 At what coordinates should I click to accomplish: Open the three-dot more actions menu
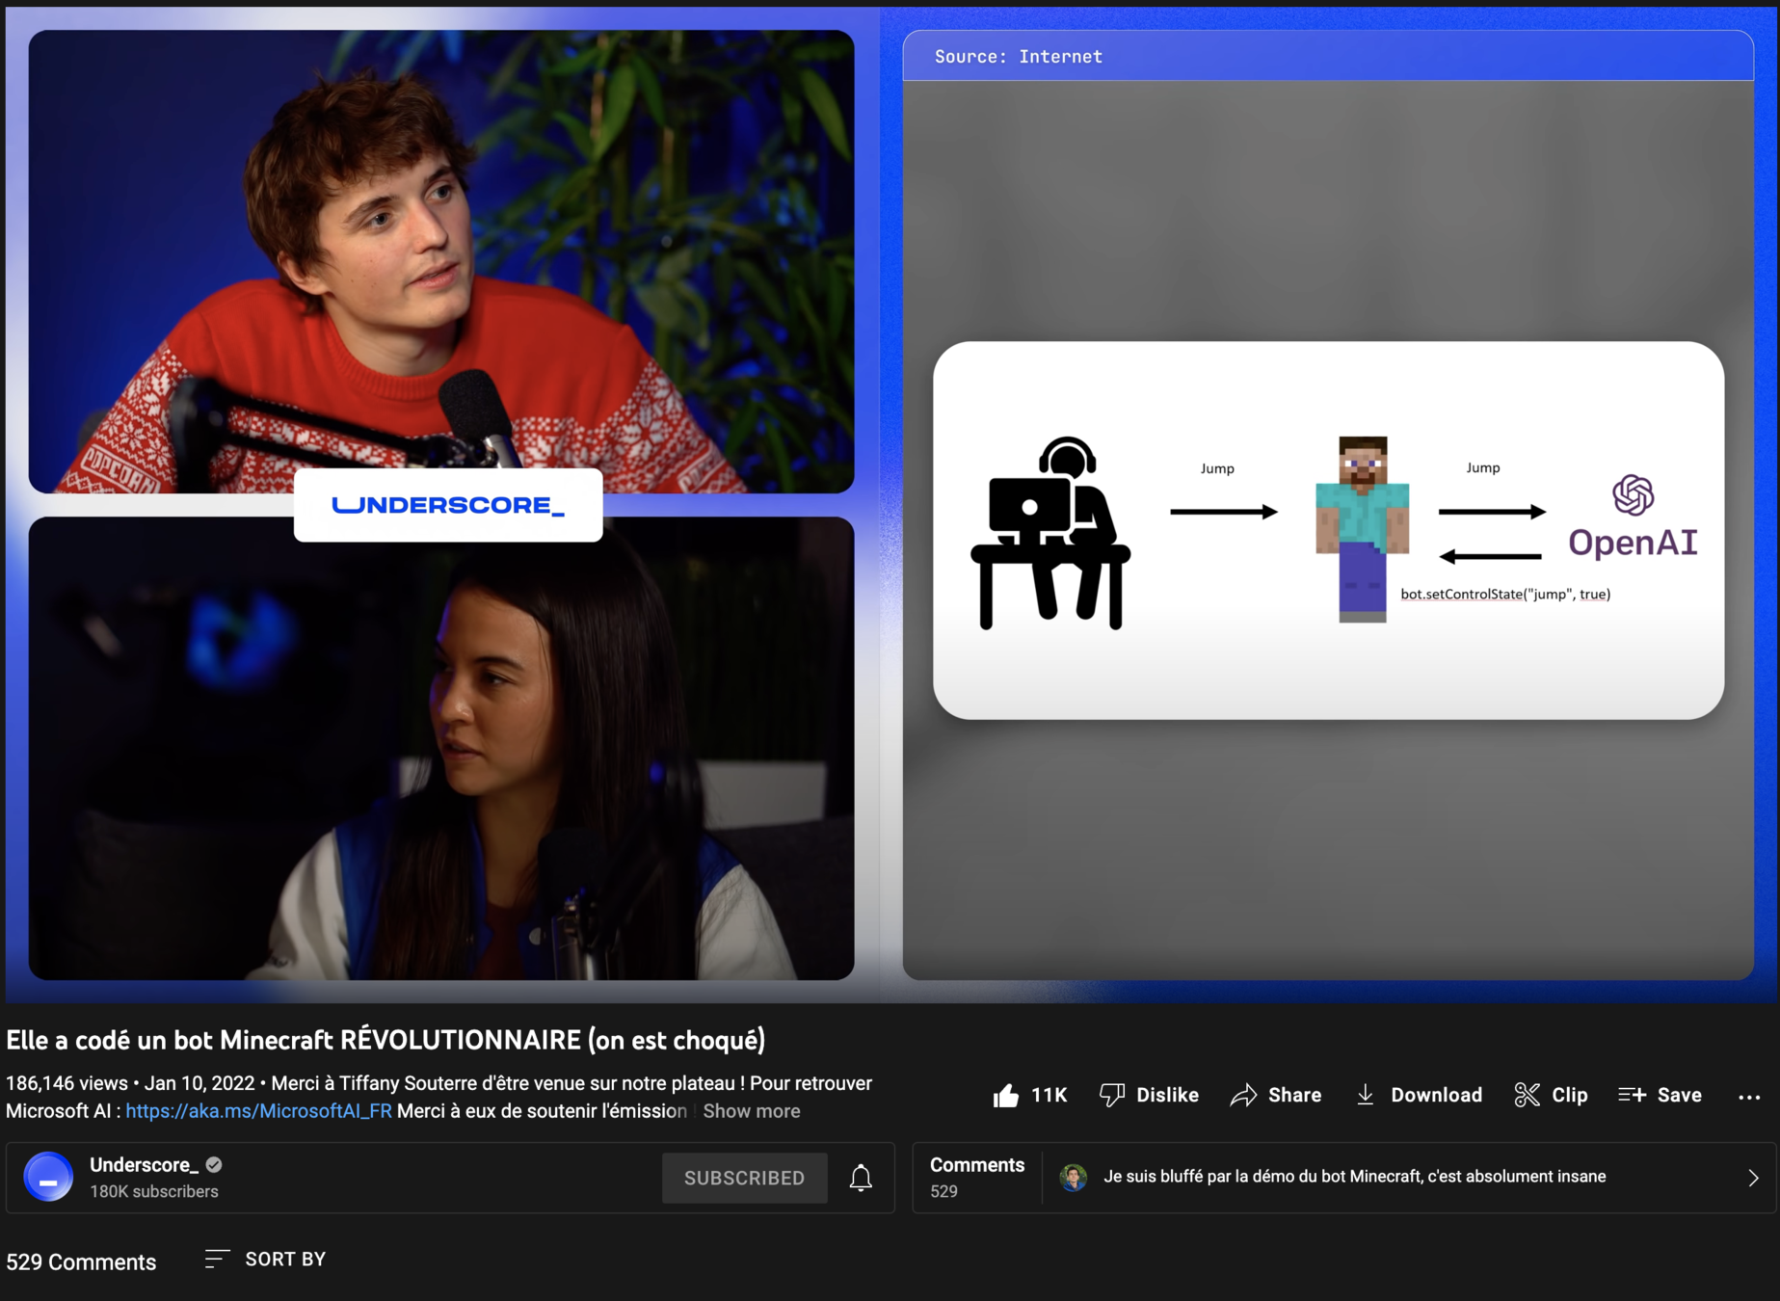(x=1749, y=1097)
